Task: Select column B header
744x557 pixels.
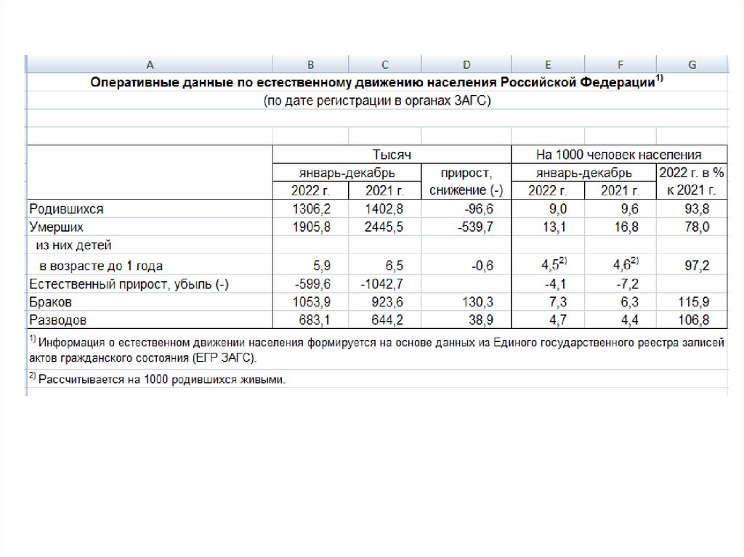Action: pos(310,65)
